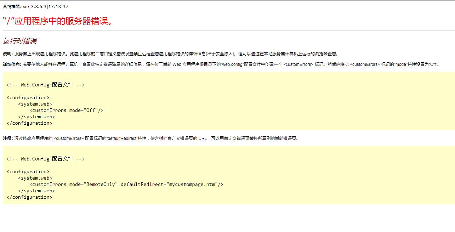
Task: Click closing system.web tag in first code block
Action: [x=36, y=117]
